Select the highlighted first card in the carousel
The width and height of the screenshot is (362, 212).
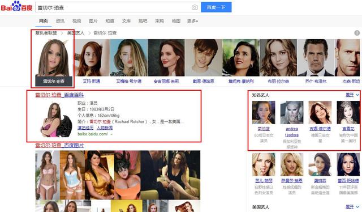click(x=54, y=62)
